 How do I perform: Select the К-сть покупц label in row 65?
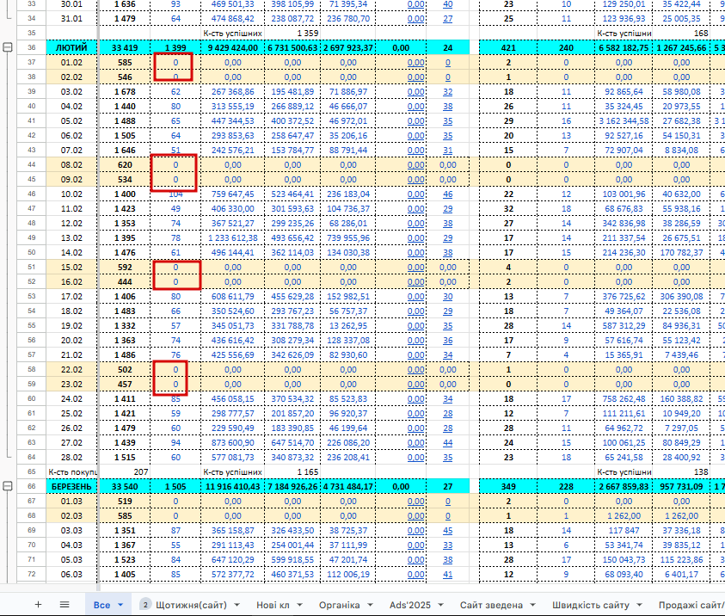[72, 471]
